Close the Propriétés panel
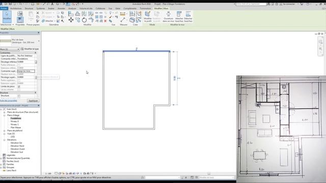326x183 pixels. (x=39, y=33)
